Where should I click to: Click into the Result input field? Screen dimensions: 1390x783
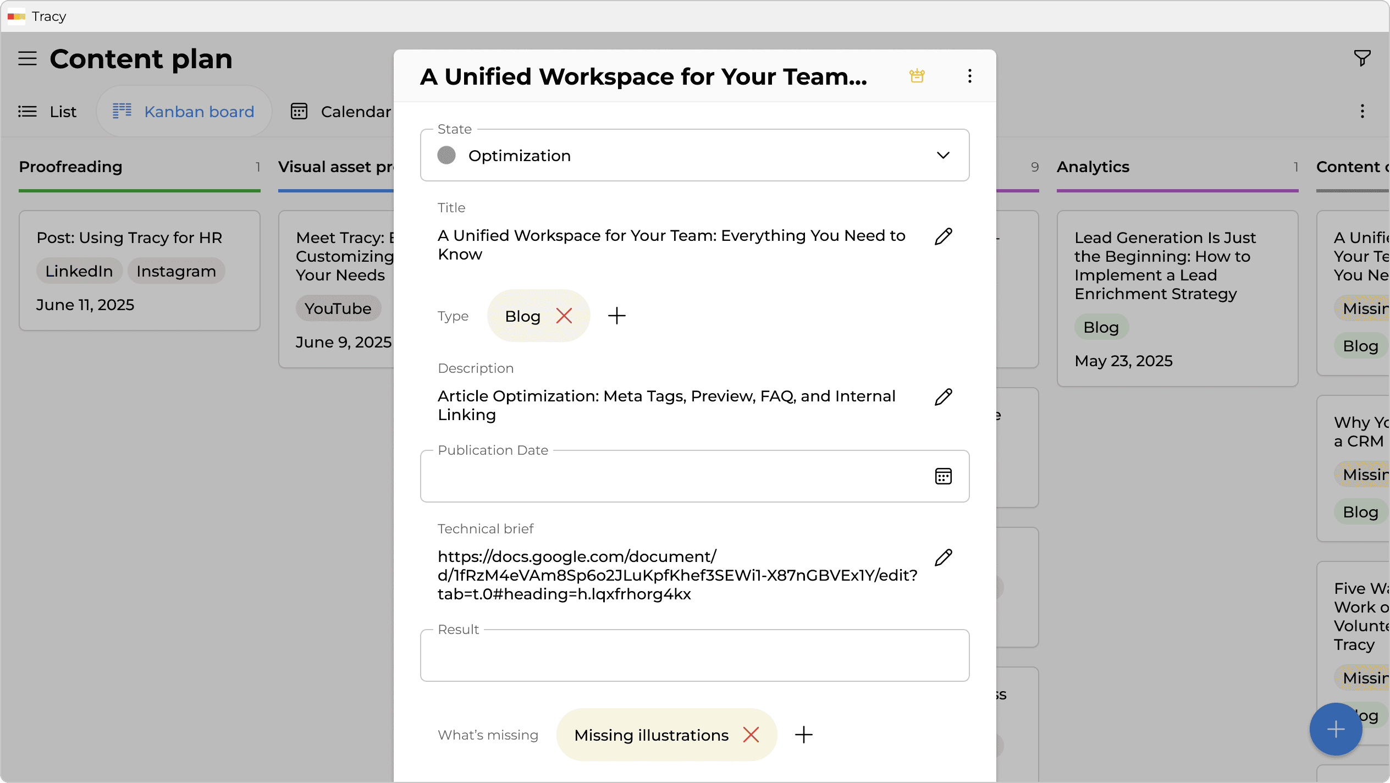[694, 657]
